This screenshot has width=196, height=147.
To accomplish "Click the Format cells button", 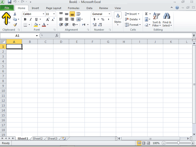I will (133, 25).
